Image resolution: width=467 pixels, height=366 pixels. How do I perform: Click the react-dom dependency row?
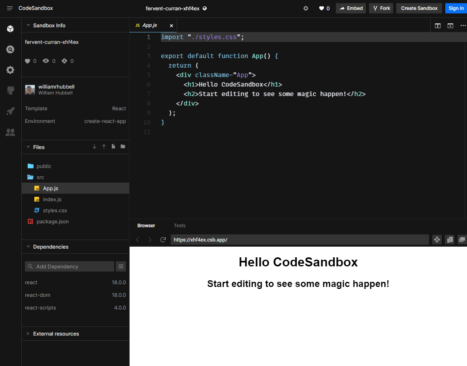(x=75, y=295)
